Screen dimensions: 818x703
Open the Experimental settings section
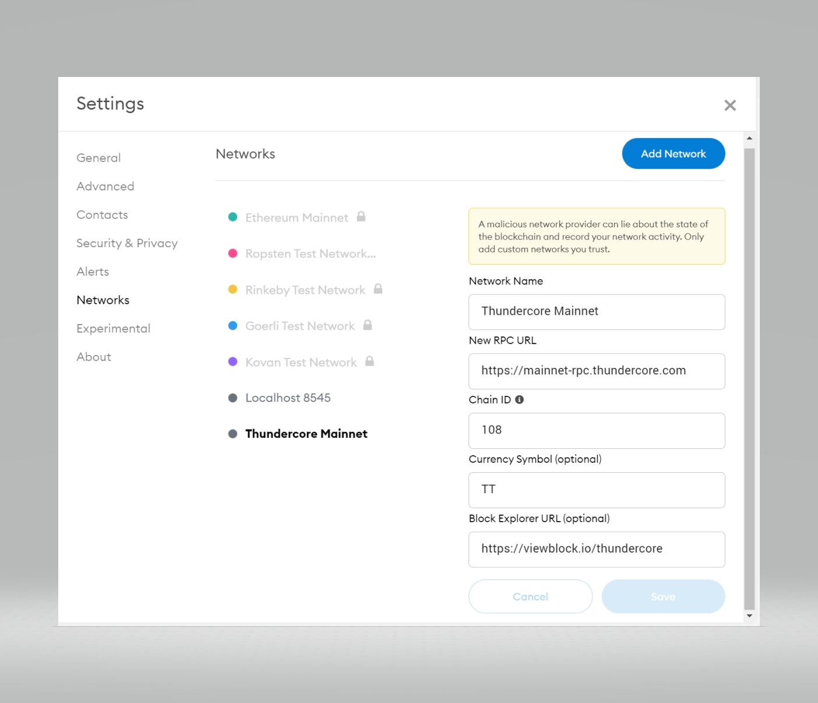click(x=114, y=329)
